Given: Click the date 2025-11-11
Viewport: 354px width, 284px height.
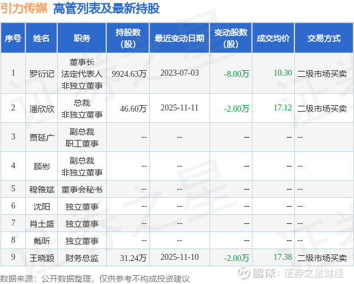Looking at the screenshot, I should tap(179, 108).
